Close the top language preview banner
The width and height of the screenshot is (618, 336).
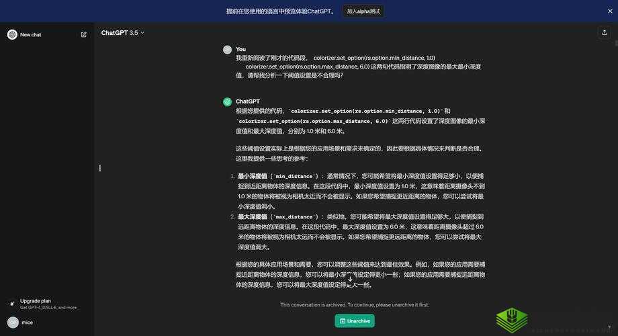click(x=610, y=11)
